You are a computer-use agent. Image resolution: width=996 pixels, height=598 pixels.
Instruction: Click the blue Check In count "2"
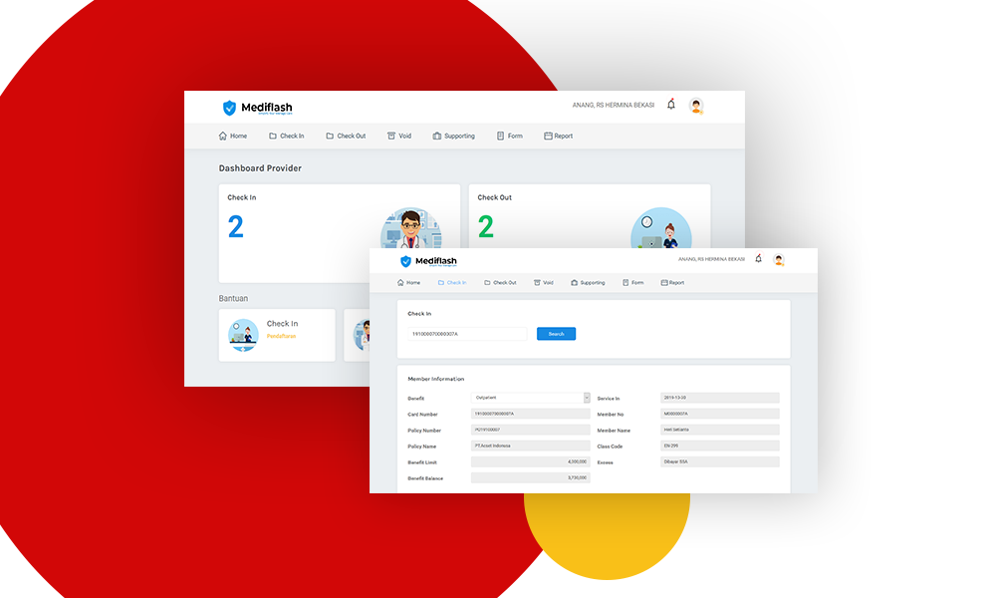coord(236,227)
